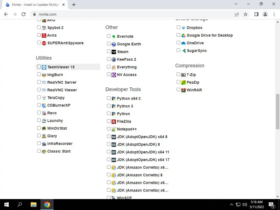Toggle the Chrome side panel

tap(256, 14)
